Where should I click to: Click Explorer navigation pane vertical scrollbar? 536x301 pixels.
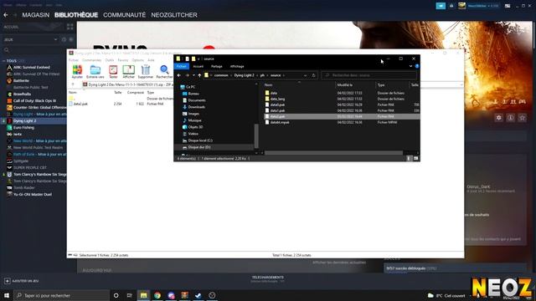click(x=256, y=135)
